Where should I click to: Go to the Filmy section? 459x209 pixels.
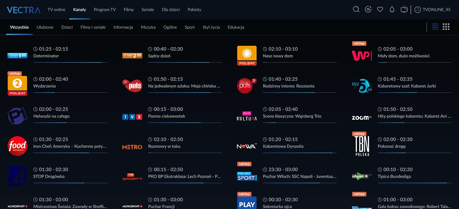pyautogui.click(x=129, y=10)
